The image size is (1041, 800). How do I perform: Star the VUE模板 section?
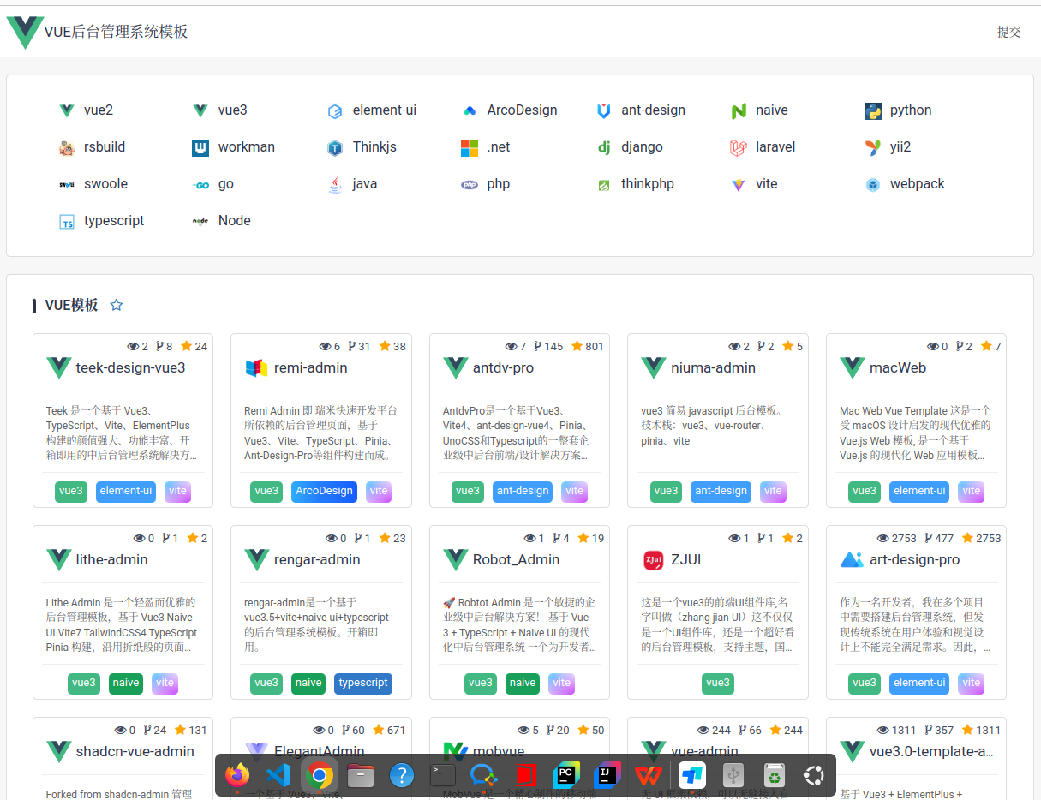click(117, 305)
